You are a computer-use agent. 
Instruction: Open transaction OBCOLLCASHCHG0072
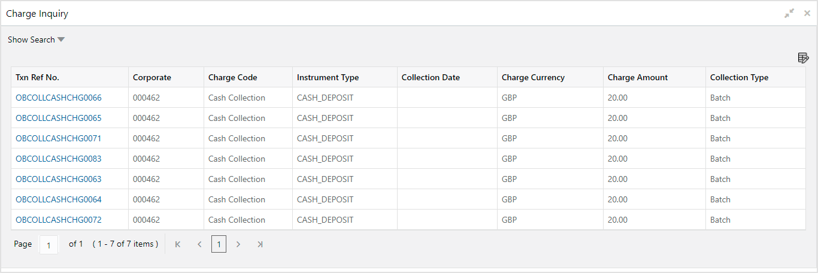[59, 220]
